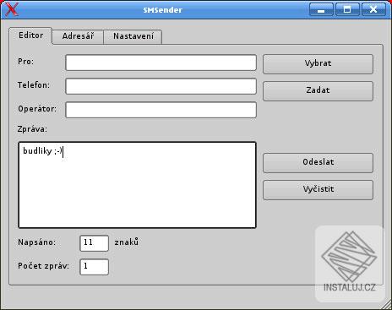
Task: Click the znaků label
Action: (x=127, y=242)
